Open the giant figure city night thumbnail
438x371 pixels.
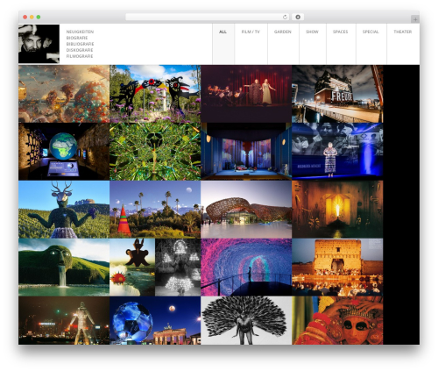coord(64,320)
